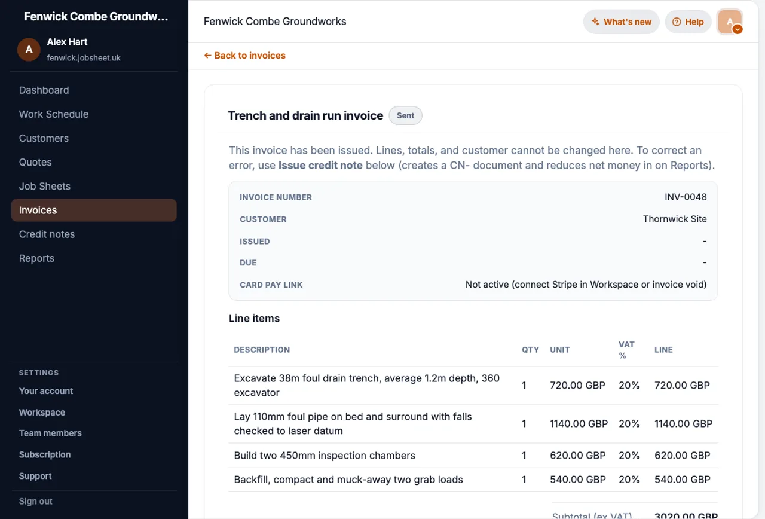Click the Sent status badge
This screenshot has width=765, height=519.
click(x=405, y=116)
